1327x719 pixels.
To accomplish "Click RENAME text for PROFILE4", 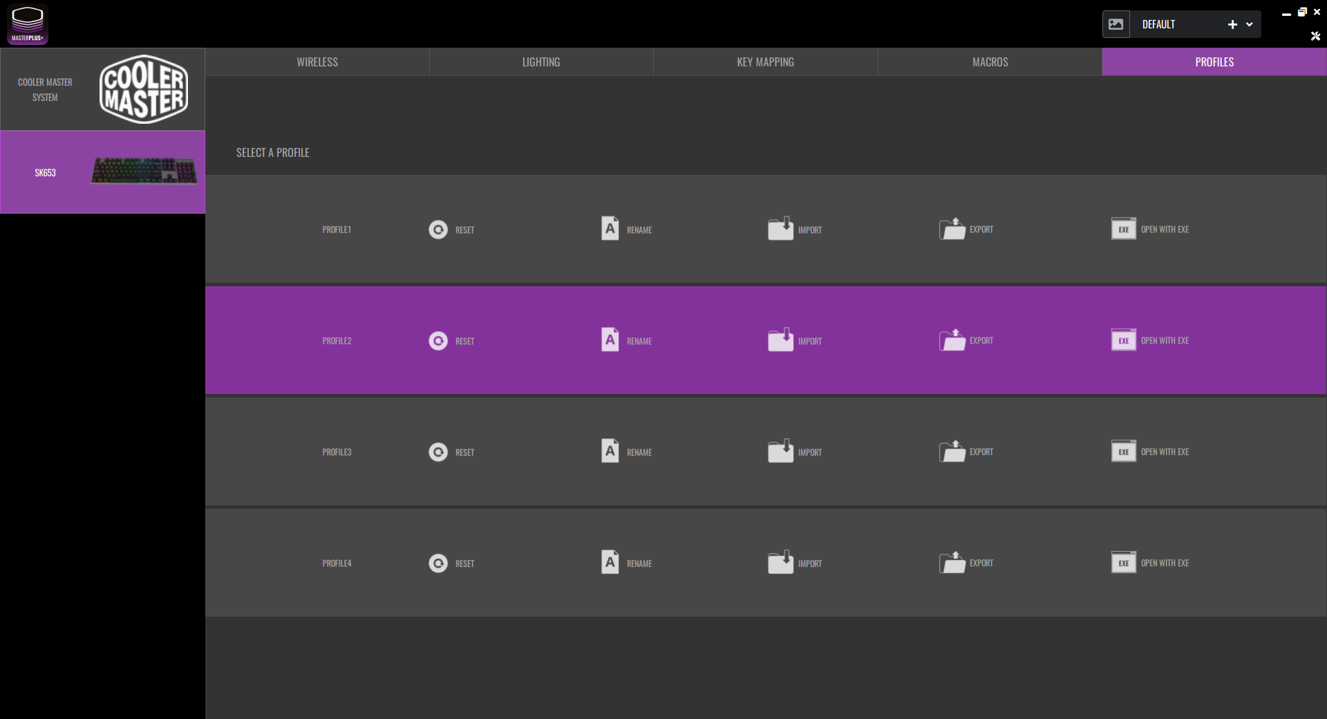I will [x=639, y=564].
